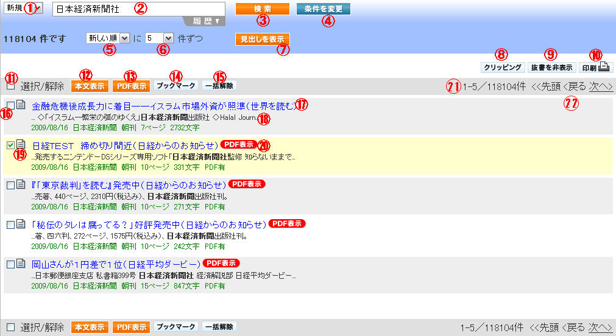616x336 pixels.
Task: Click excerpt mentioning ニンテンドーDSシリーズ
Action: (x=163, y=157)
